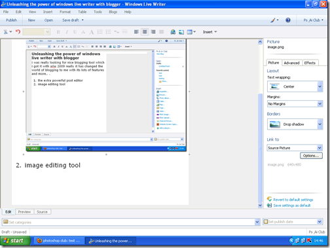Click the Publish button
The width and height of the screenshot is (330, 248).
click(x=11, y=20)
